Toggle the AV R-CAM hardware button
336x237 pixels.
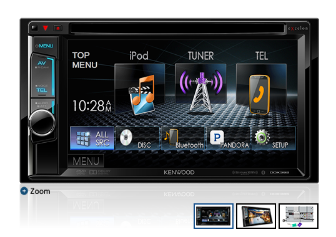42,65
